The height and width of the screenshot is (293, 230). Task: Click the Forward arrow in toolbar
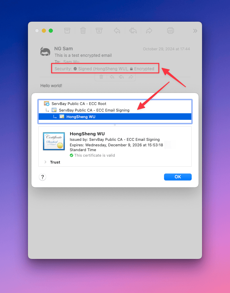click(x=149, y=30)
